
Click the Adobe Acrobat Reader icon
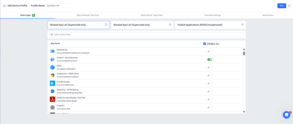click(52, 99)
